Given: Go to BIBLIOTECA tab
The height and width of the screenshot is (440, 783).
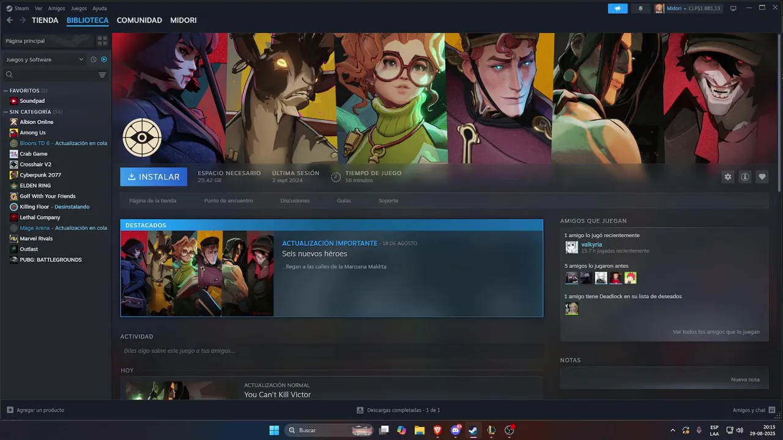Looking at the screenshot, I should pos(87,20).
